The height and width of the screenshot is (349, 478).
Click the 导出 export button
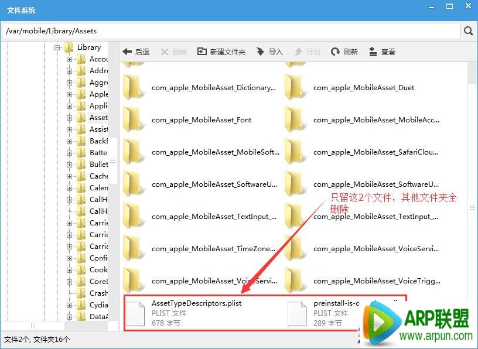[308, 52]
